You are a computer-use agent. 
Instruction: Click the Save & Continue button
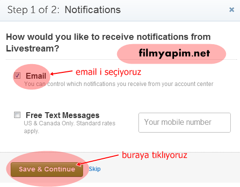(x=47, y=170)
